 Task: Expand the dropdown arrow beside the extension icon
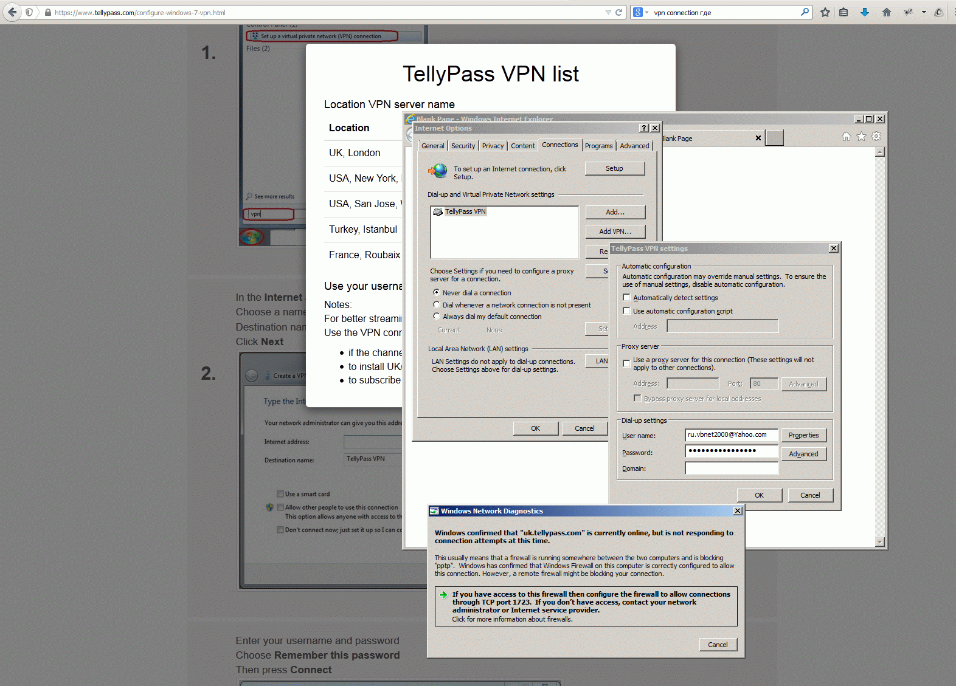[924, 12]
